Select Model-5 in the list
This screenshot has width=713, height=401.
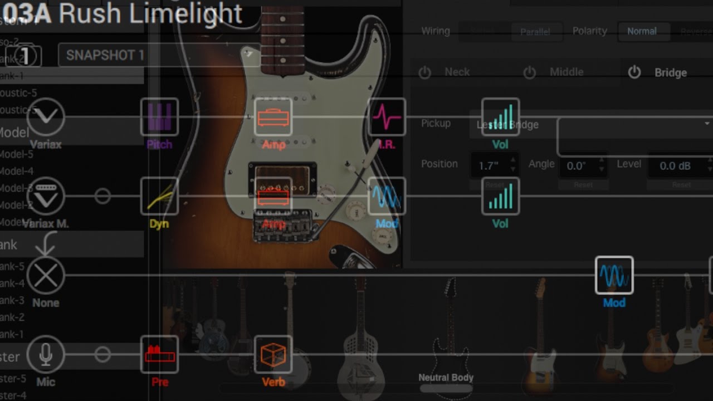(x=17, y=154)
